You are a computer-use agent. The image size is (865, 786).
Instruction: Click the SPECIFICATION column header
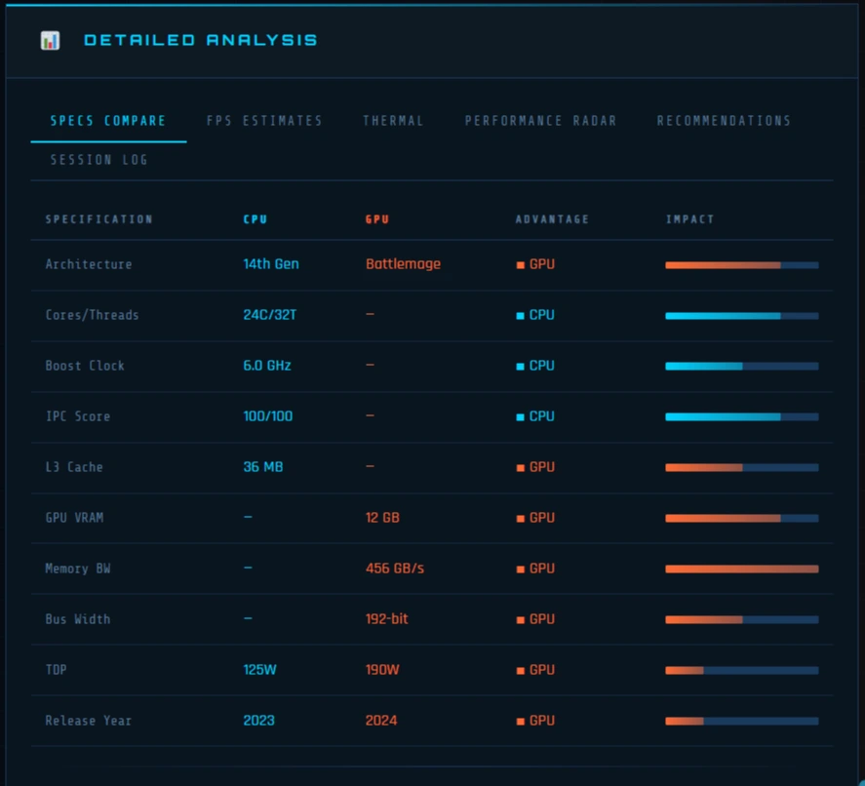click(x=98, y=219)
